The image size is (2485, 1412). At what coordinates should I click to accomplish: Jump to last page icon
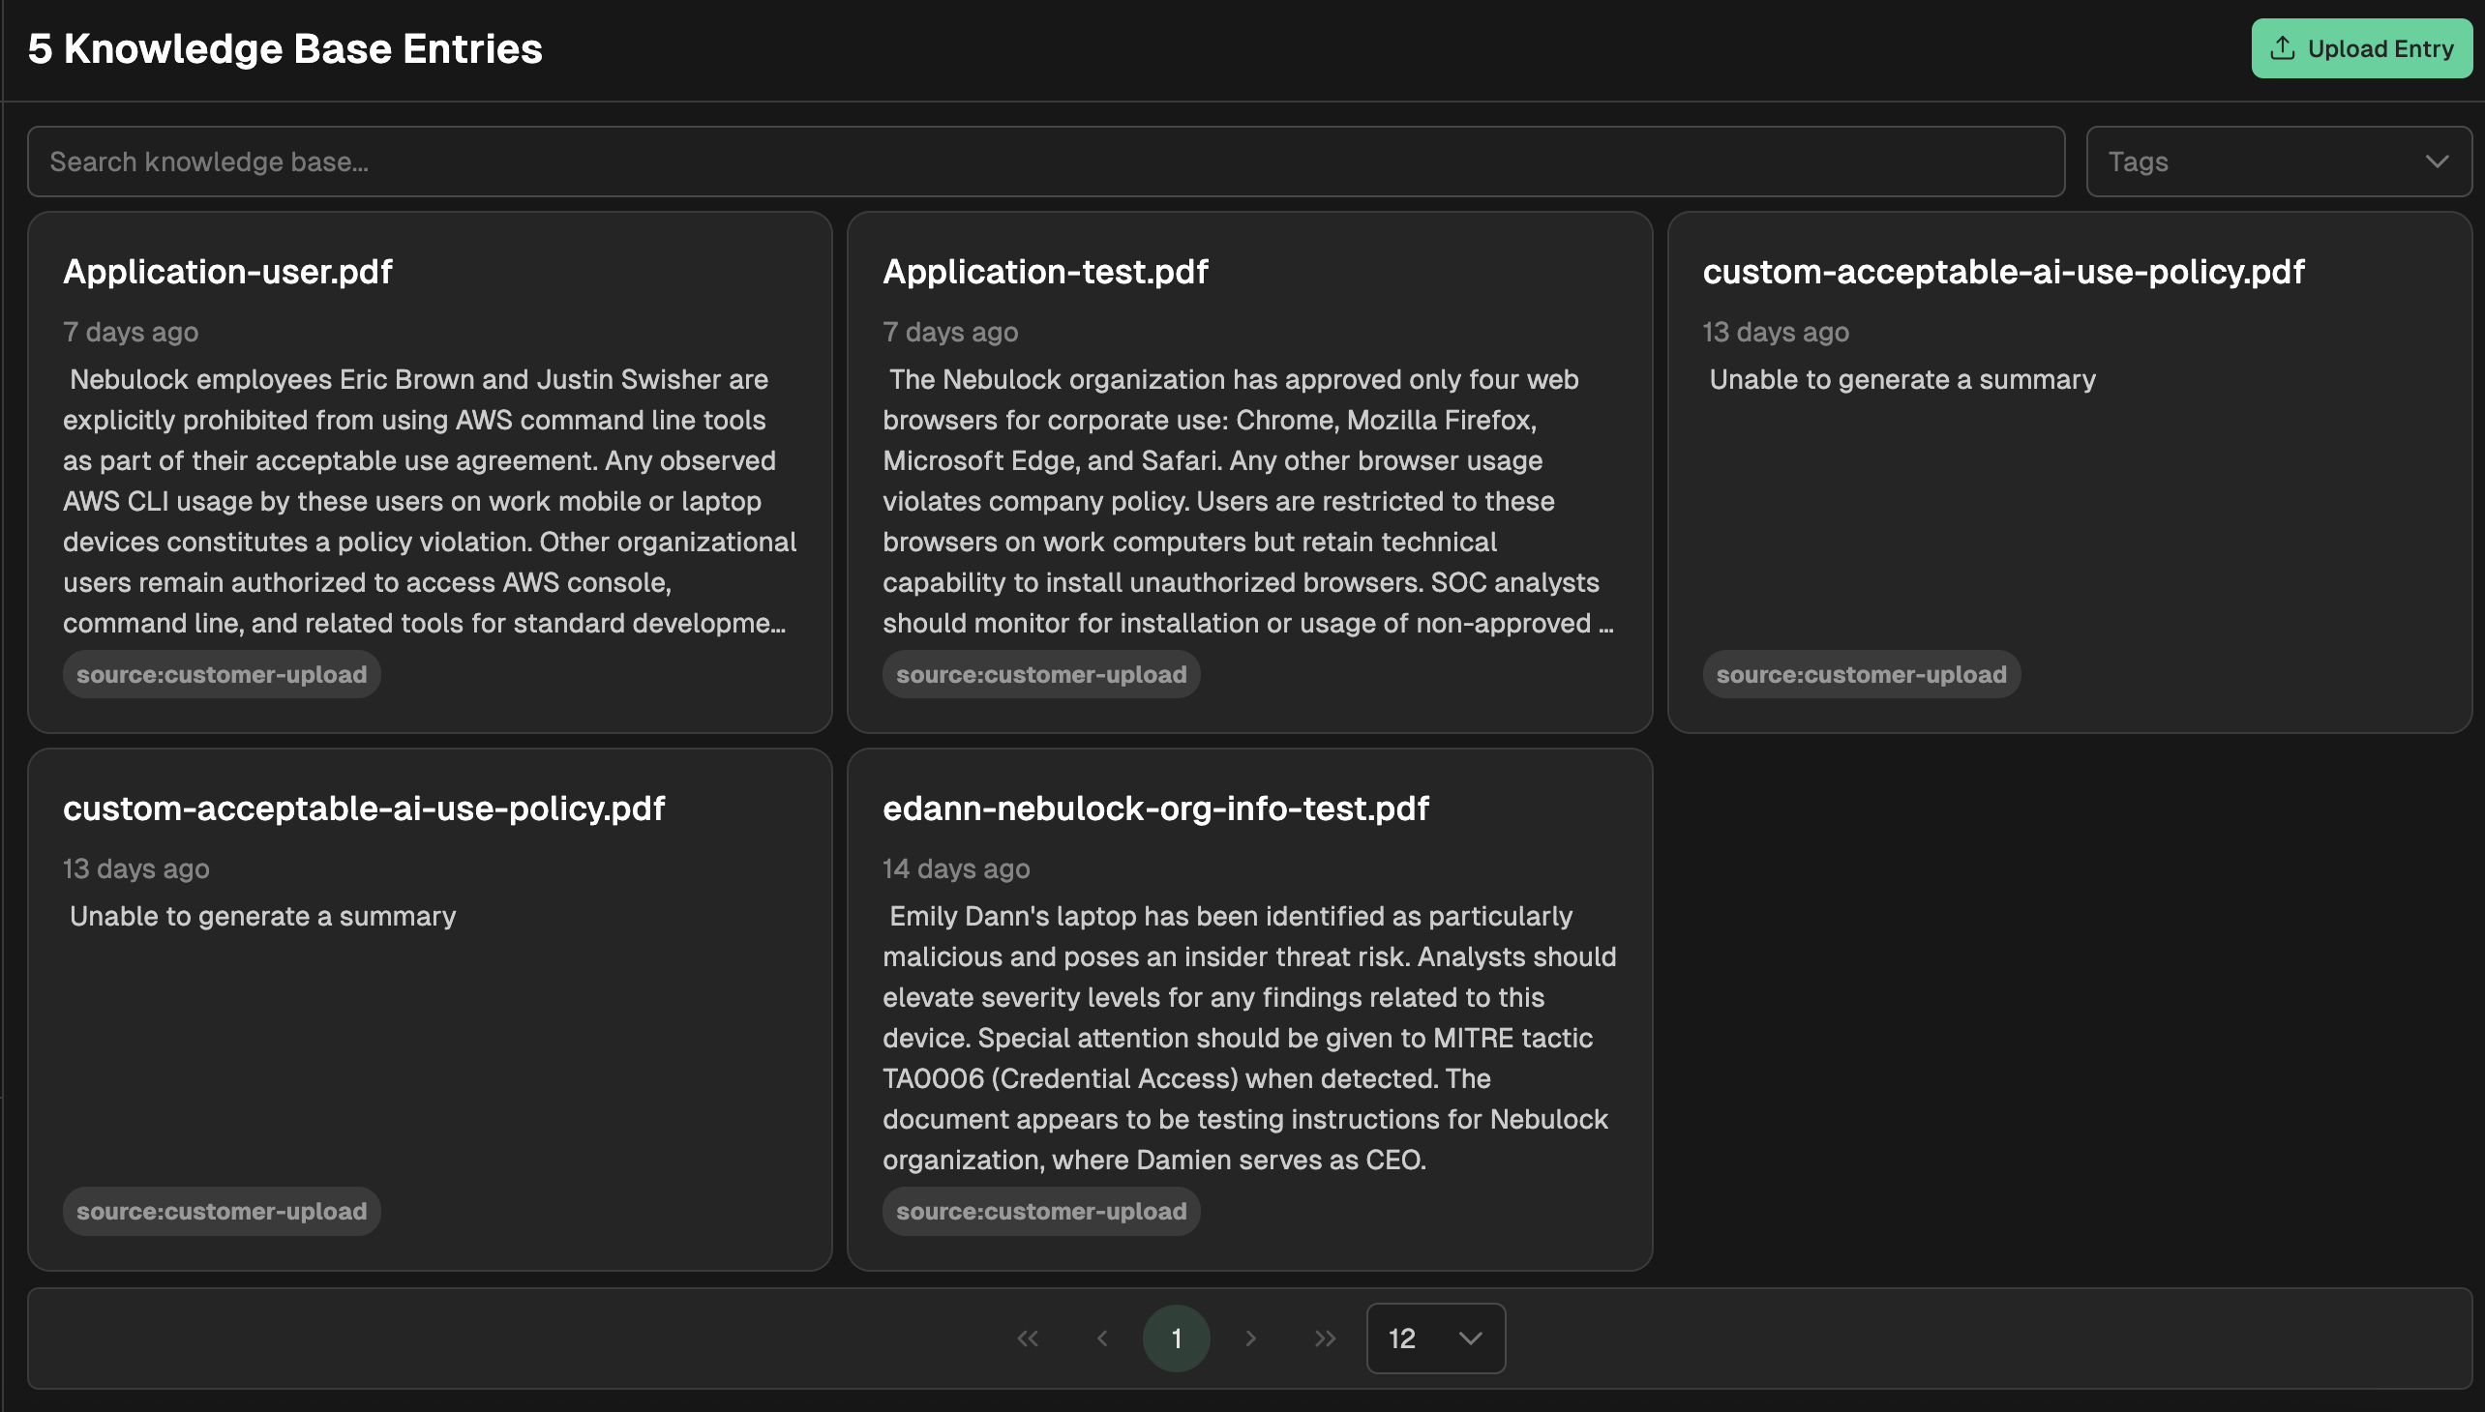[x=1325, y=1338]
